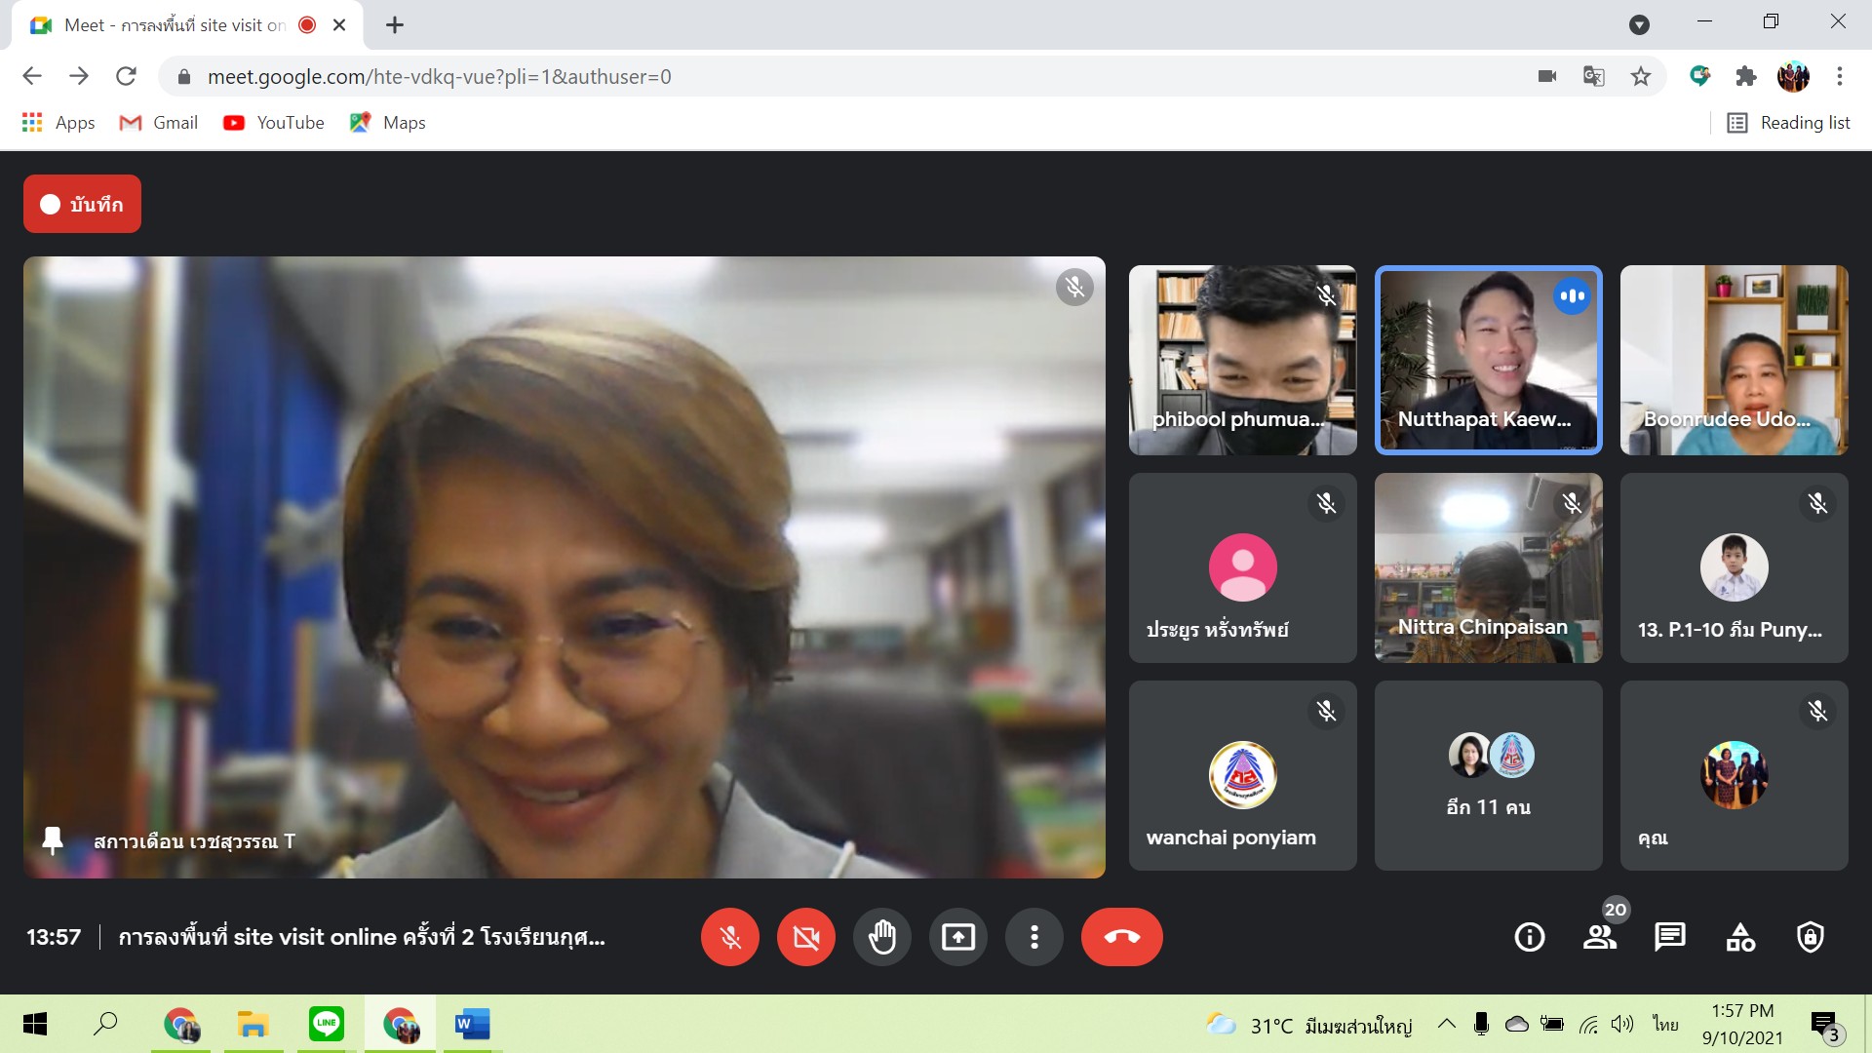Open Chrome's three-dot menu
This screenshot has height=1053, width=1872.
[x=1839, y=76]
